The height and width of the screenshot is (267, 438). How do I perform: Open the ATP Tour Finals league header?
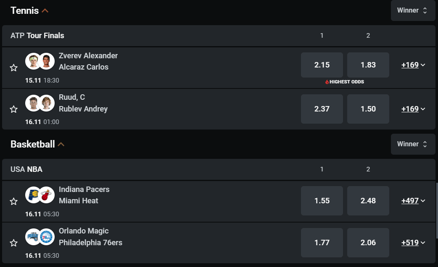(37, 36)
